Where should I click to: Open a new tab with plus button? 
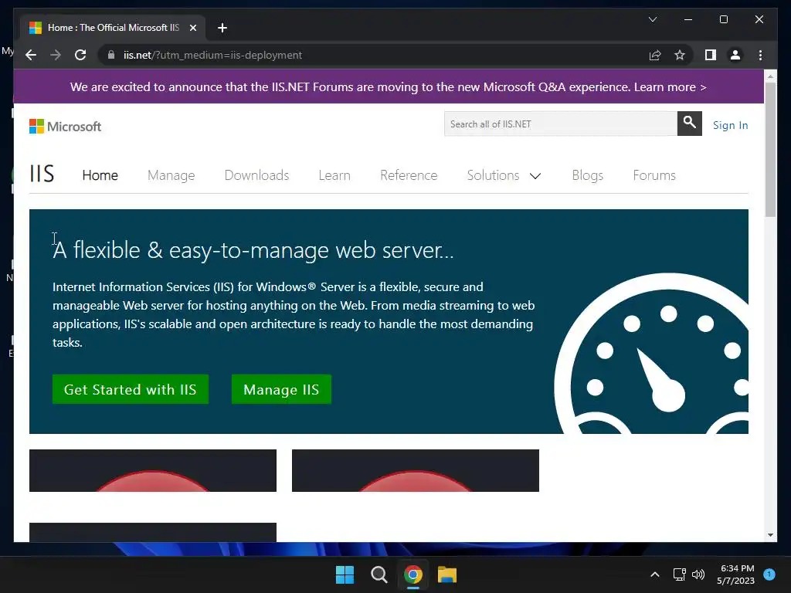click(x=222, y=28)
